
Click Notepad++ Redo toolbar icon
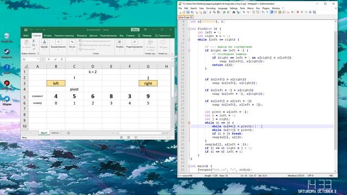228,12
